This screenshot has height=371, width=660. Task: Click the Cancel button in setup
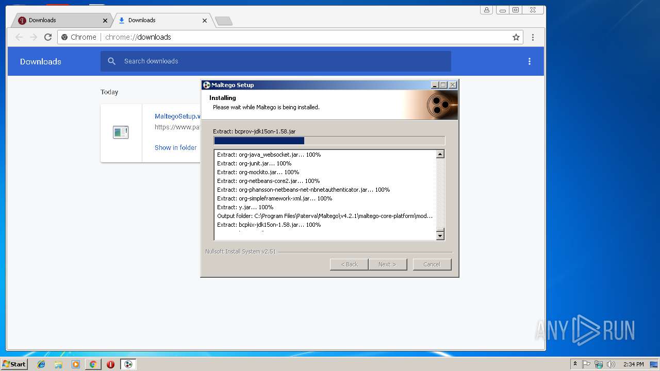point(432,264)
